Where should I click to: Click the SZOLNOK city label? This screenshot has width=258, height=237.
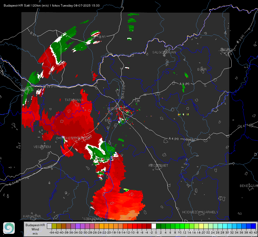click(191, 140)
